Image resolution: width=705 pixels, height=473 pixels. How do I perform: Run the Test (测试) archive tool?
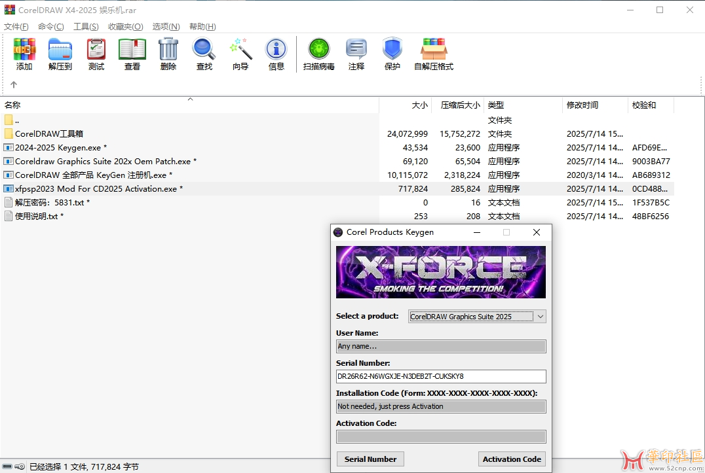[x=96, y=49]
